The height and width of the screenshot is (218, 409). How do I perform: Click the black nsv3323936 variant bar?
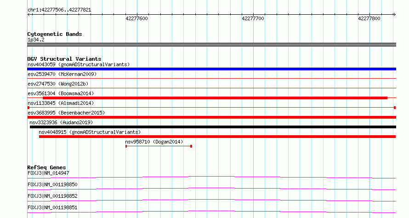pyautogui.click(x=213, y=127)
